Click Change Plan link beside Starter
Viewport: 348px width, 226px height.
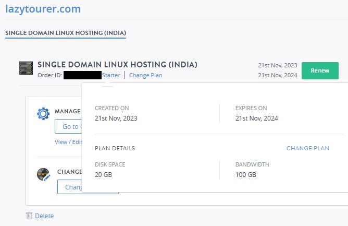pyautogui.click(x=145, y=75)
